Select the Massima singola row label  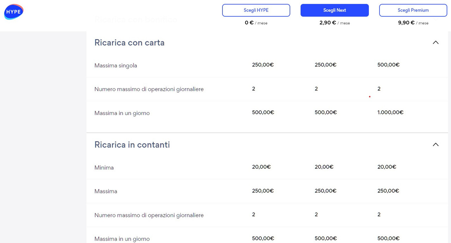[116, 66]
